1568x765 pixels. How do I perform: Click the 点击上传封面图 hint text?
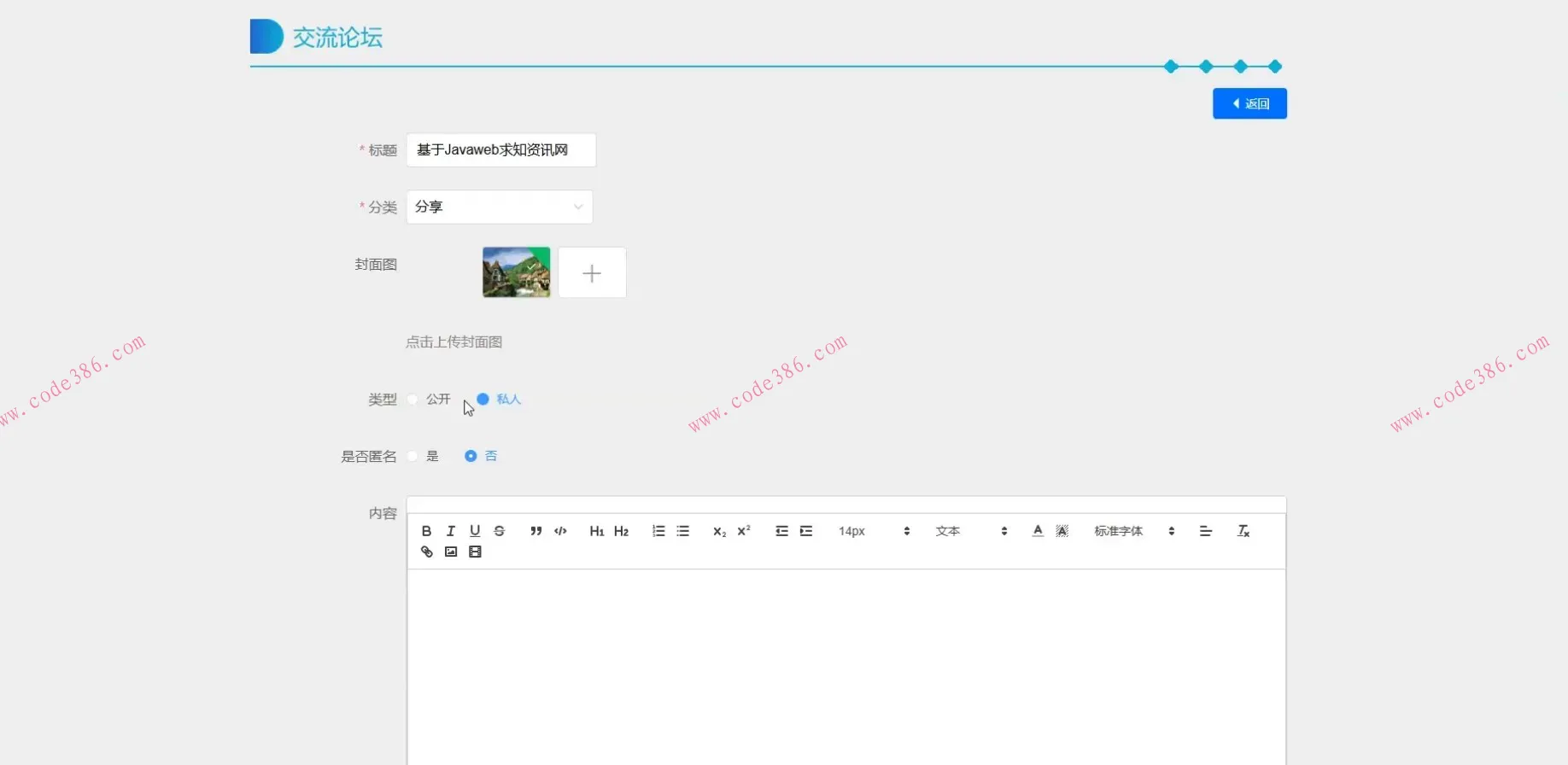point(453,342)
